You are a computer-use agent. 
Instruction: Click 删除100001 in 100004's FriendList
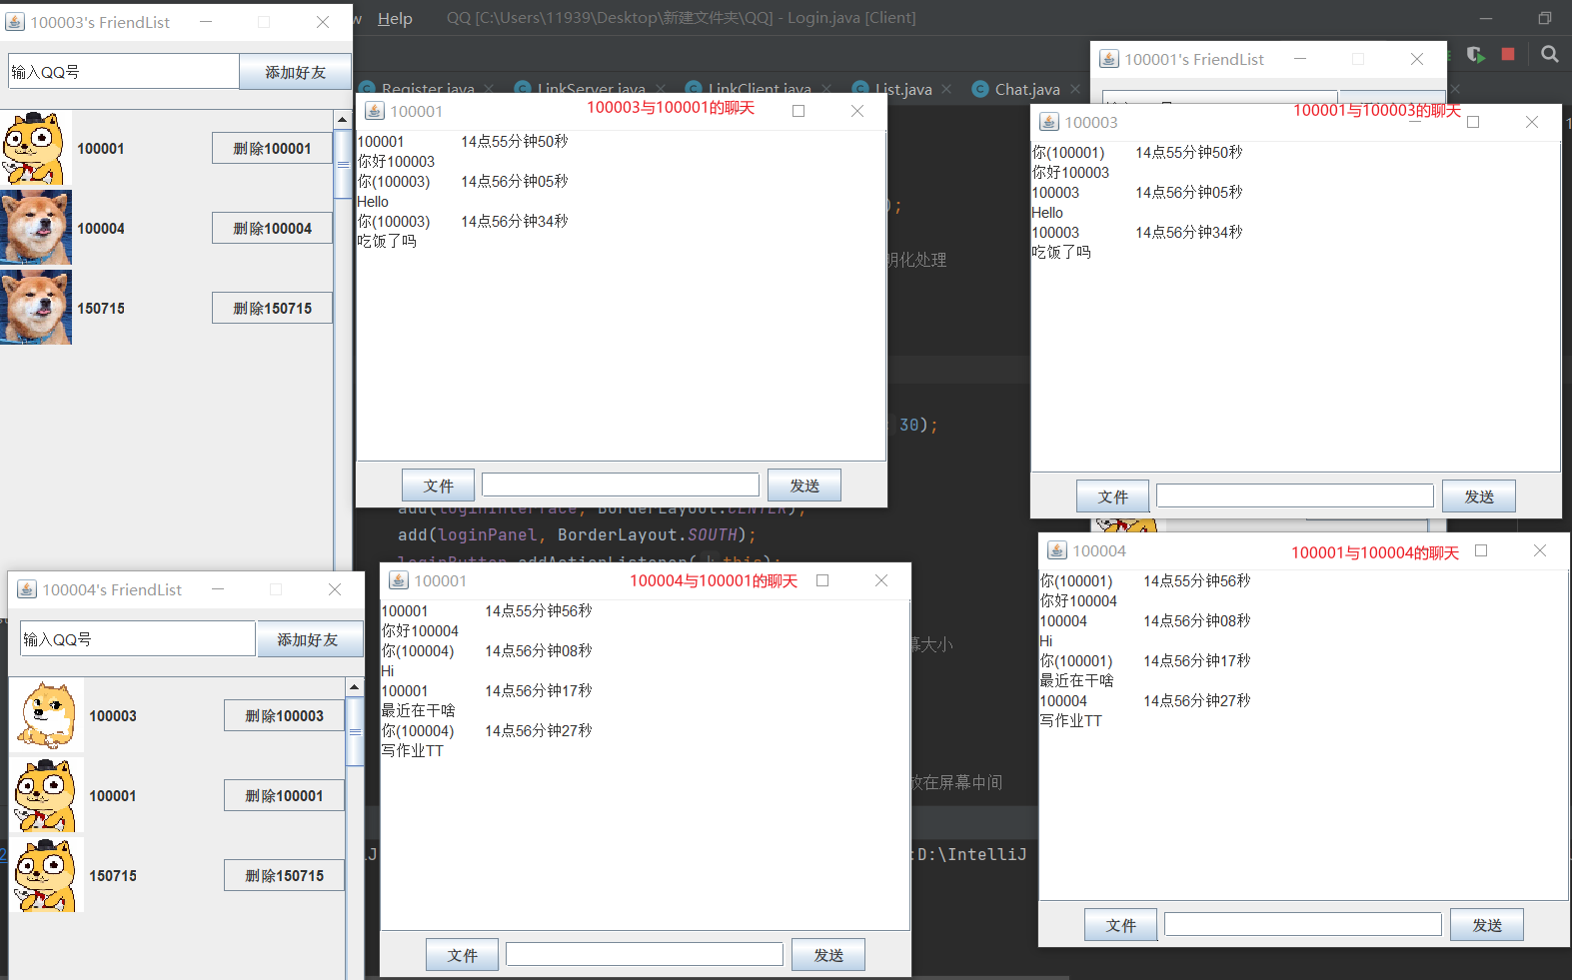click(x=284, y=795)
